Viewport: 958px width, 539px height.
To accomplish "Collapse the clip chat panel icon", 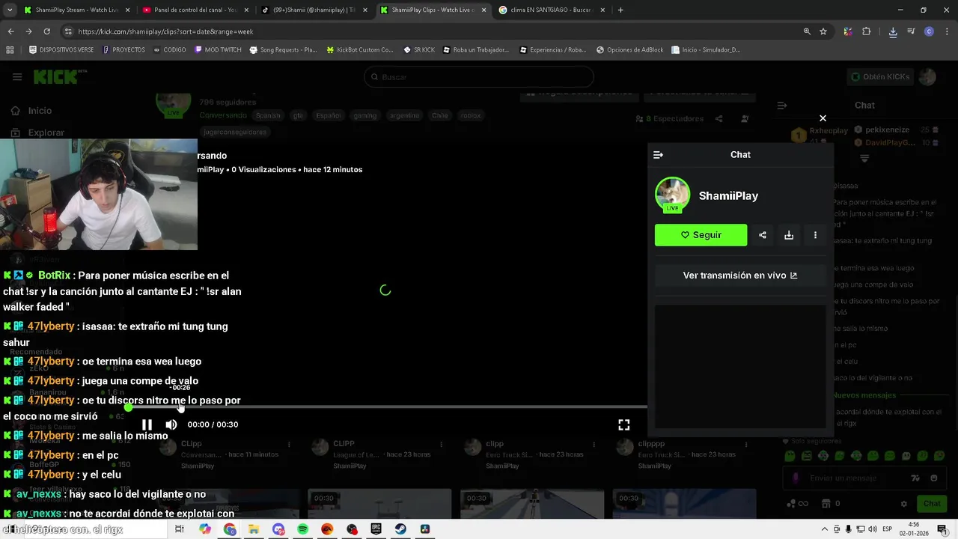I will (x=658, y=155).
